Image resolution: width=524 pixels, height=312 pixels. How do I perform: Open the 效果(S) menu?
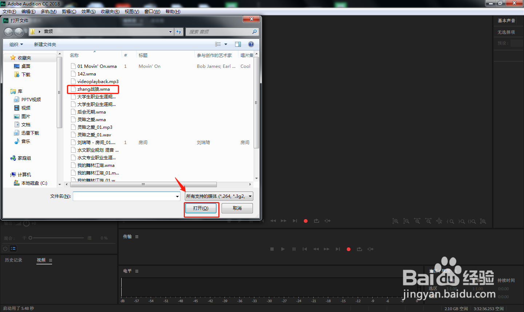[88, 12]
